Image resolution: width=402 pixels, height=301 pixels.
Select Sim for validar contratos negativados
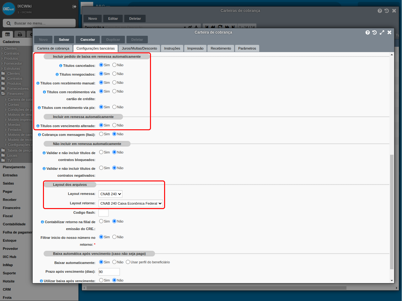[x=101, y=168]
